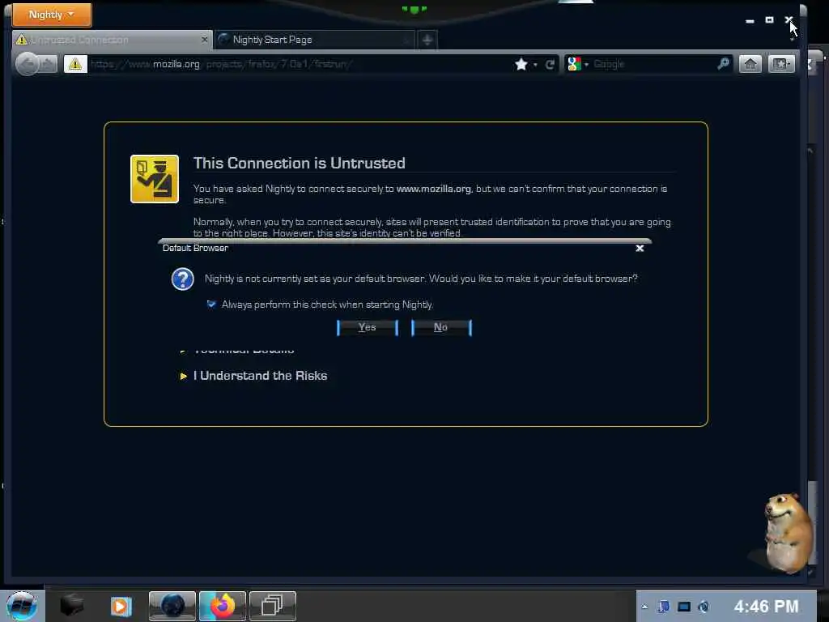Open the Windows Start orb
The image size is (829, 622).
[x=22, y=606]
